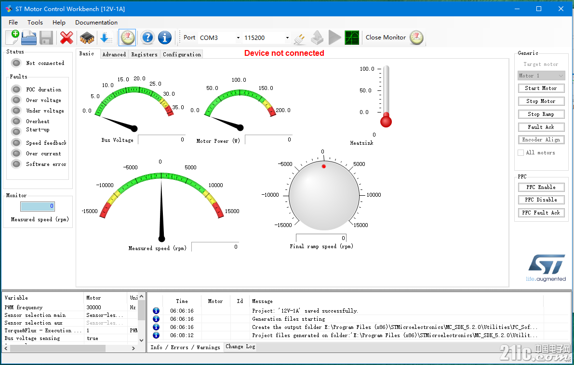
Task: Click the variable list scroll-right arrow
Action: pos(133,349)
